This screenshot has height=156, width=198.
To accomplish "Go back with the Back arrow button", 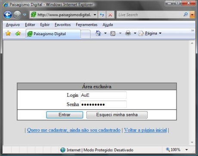I will click(x=8, y=15).
